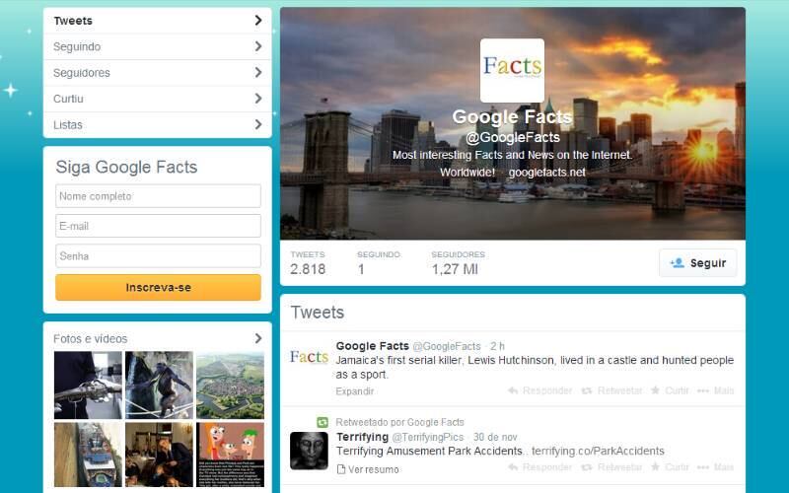Retweet the Terrifying Amusement Park tweet
The image size is (789, 493).
pyautogui.click(x=612, y=467)
